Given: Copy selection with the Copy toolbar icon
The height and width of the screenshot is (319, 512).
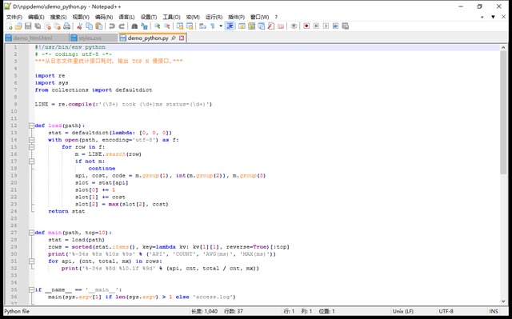Looking at the screenshot, I should pos(89,26).
